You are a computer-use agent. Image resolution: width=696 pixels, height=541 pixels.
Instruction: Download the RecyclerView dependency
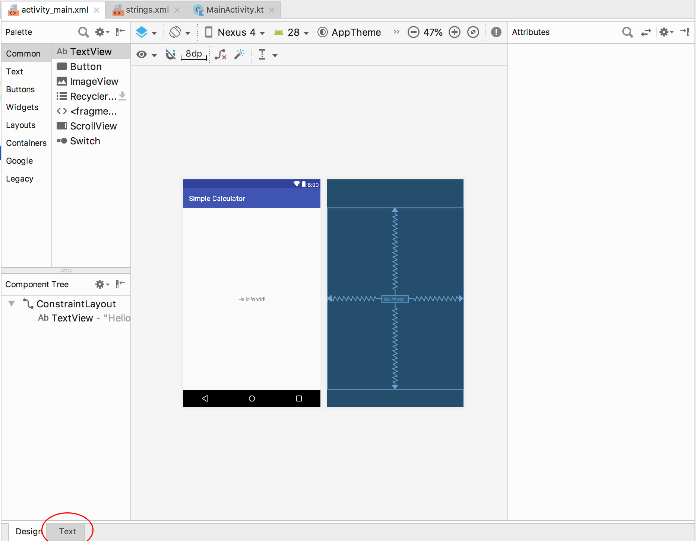click(123, 96)
